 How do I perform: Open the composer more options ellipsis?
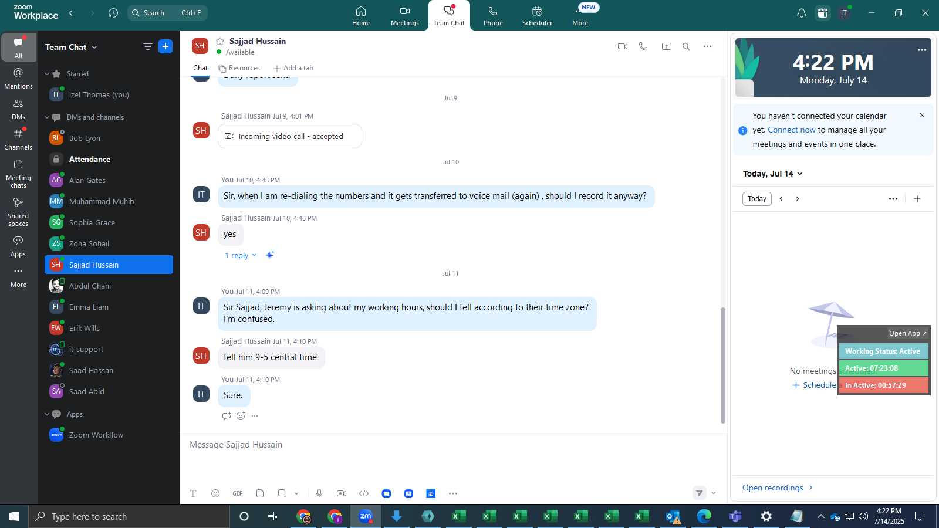coord(453,493)
